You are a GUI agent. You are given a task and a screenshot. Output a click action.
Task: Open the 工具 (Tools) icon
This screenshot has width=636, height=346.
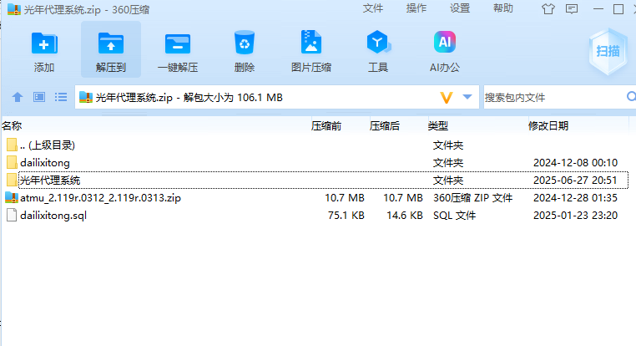click(378, 43)
